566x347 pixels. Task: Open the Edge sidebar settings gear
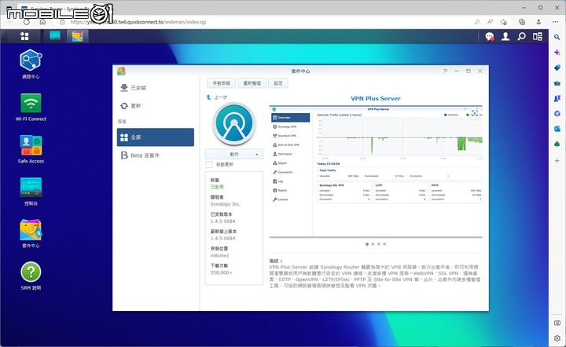pyautogui.click(x=557, y=338)
